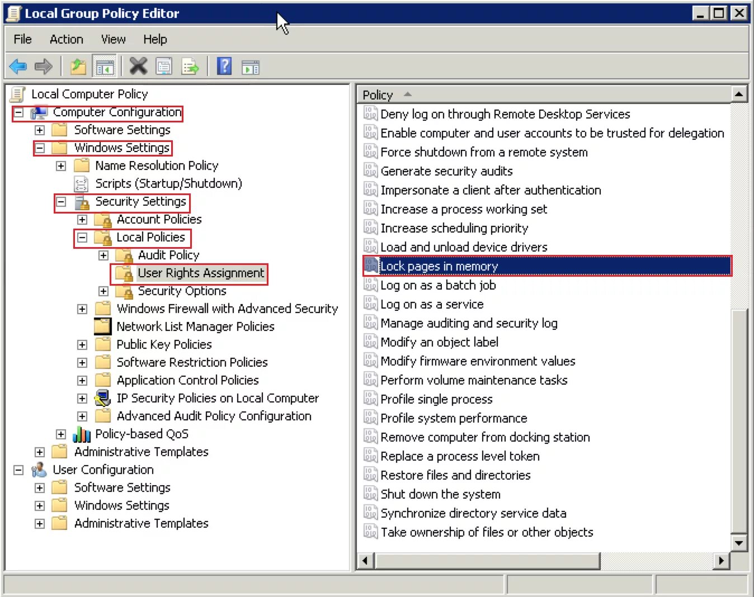Click icon beside Shut down the system
754x597 pixels.
[370, 494]
